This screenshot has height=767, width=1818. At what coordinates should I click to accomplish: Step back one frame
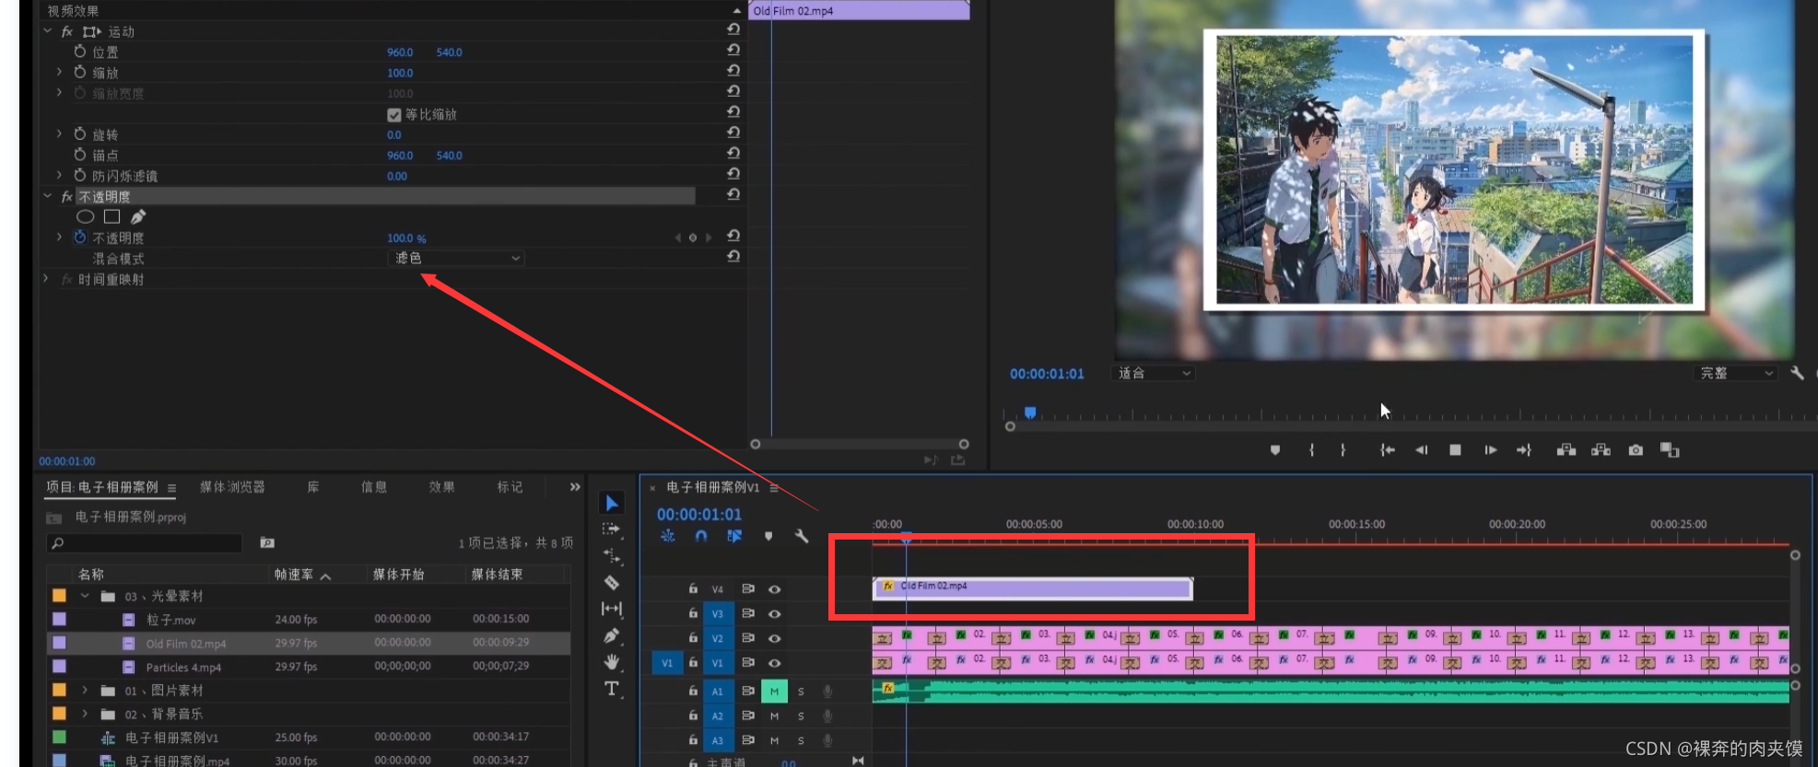click(1422, 450)
